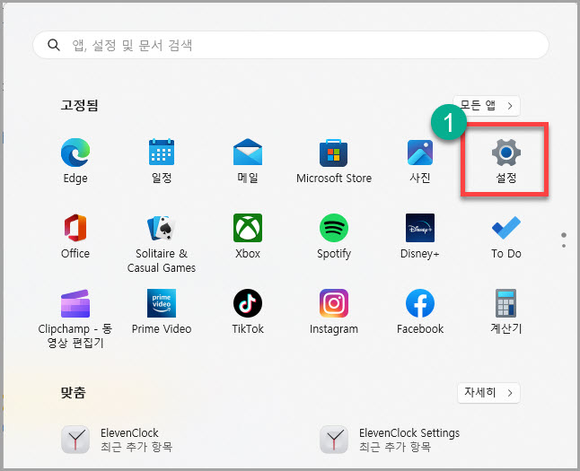Image resolution: width=580 pixels, height=471 pixels.
Task: Launch the Xbox app
Action: [248, 236]
